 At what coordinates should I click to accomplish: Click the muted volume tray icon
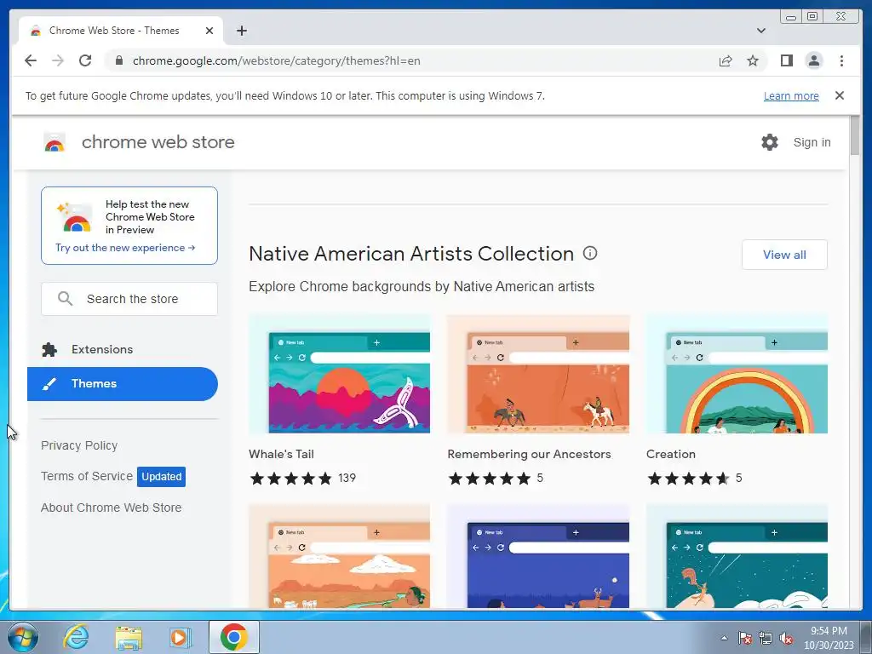point(786,638)
